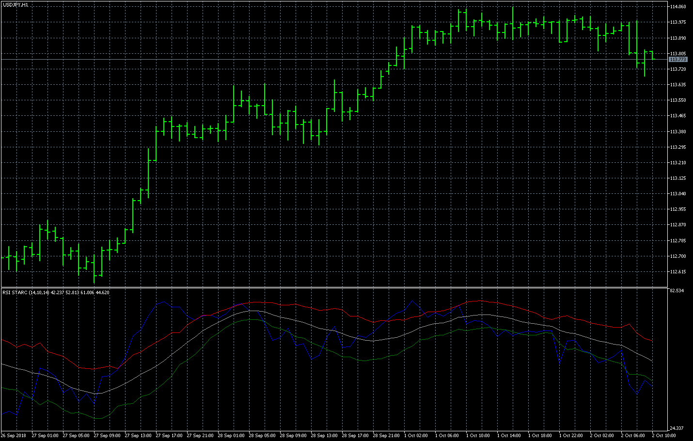Click the current price tag 113.773

(677, 60)
